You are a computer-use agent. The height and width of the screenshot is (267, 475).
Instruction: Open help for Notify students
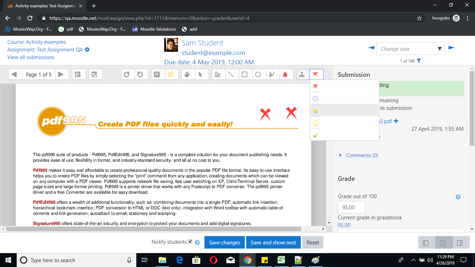[x=198, y=242]
